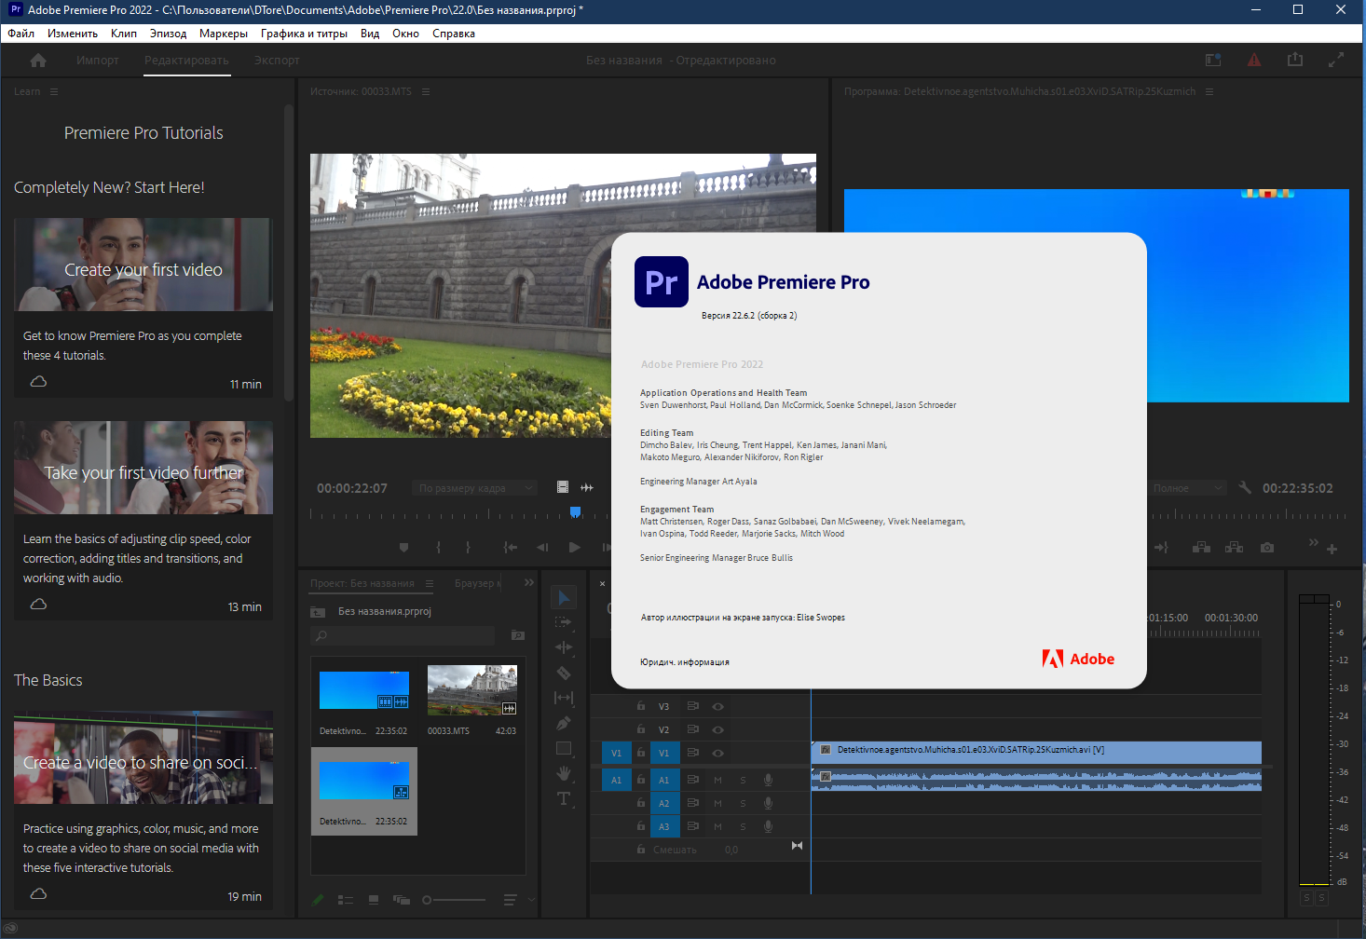Click the Extract button in program monitor
Screen dimensions: 1366x939
(x=1235, y=548)
